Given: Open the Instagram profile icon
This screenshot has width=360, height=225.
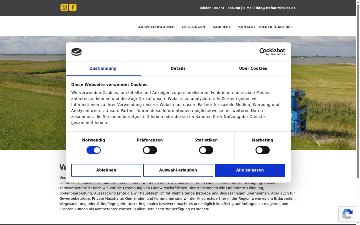Looking at the screenshot, I should click(x=64, y=7).
